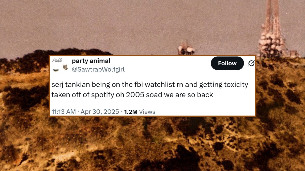
Task: Open the @SawtrapWolfgirl handle link
Action: (x=98, y=69)
